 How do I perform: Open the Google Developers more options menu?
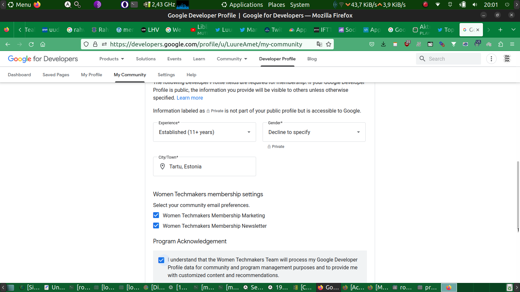pos(491,59)
